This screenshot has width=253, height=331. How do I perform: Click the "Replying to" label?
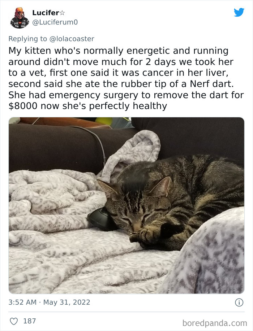coord(28,39)
